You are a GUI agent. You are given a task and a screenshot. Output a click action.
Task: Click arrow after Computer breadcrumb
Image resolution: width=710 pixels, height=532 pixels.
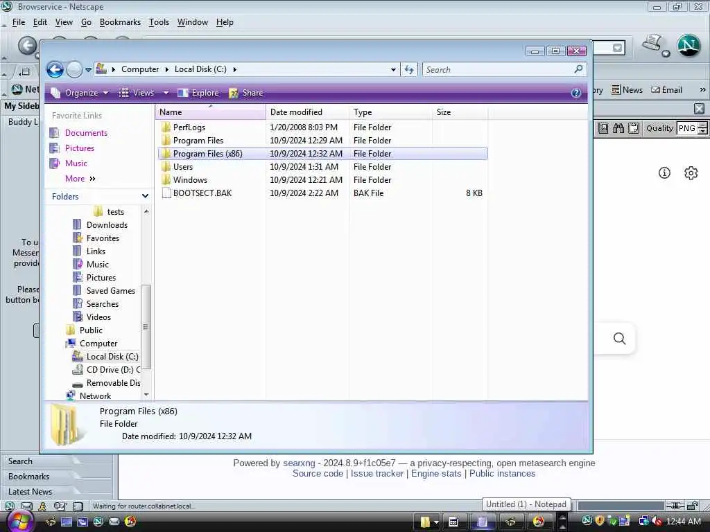(x=166, y=69)
